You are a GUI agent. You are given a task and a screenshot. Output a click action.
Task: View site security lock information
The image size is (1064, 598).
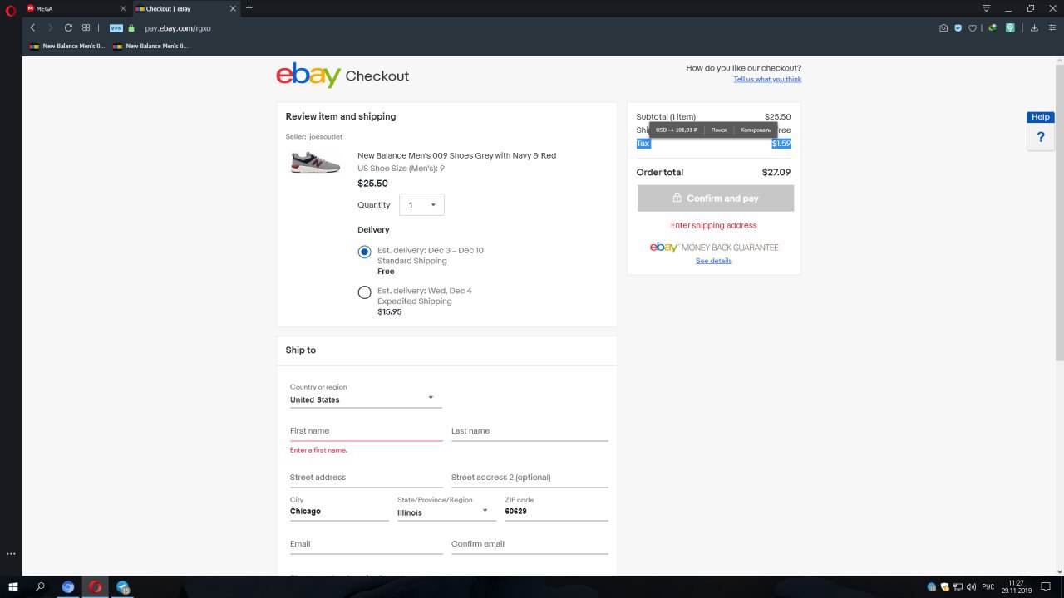pyautogui.click(x=131, y=28)
